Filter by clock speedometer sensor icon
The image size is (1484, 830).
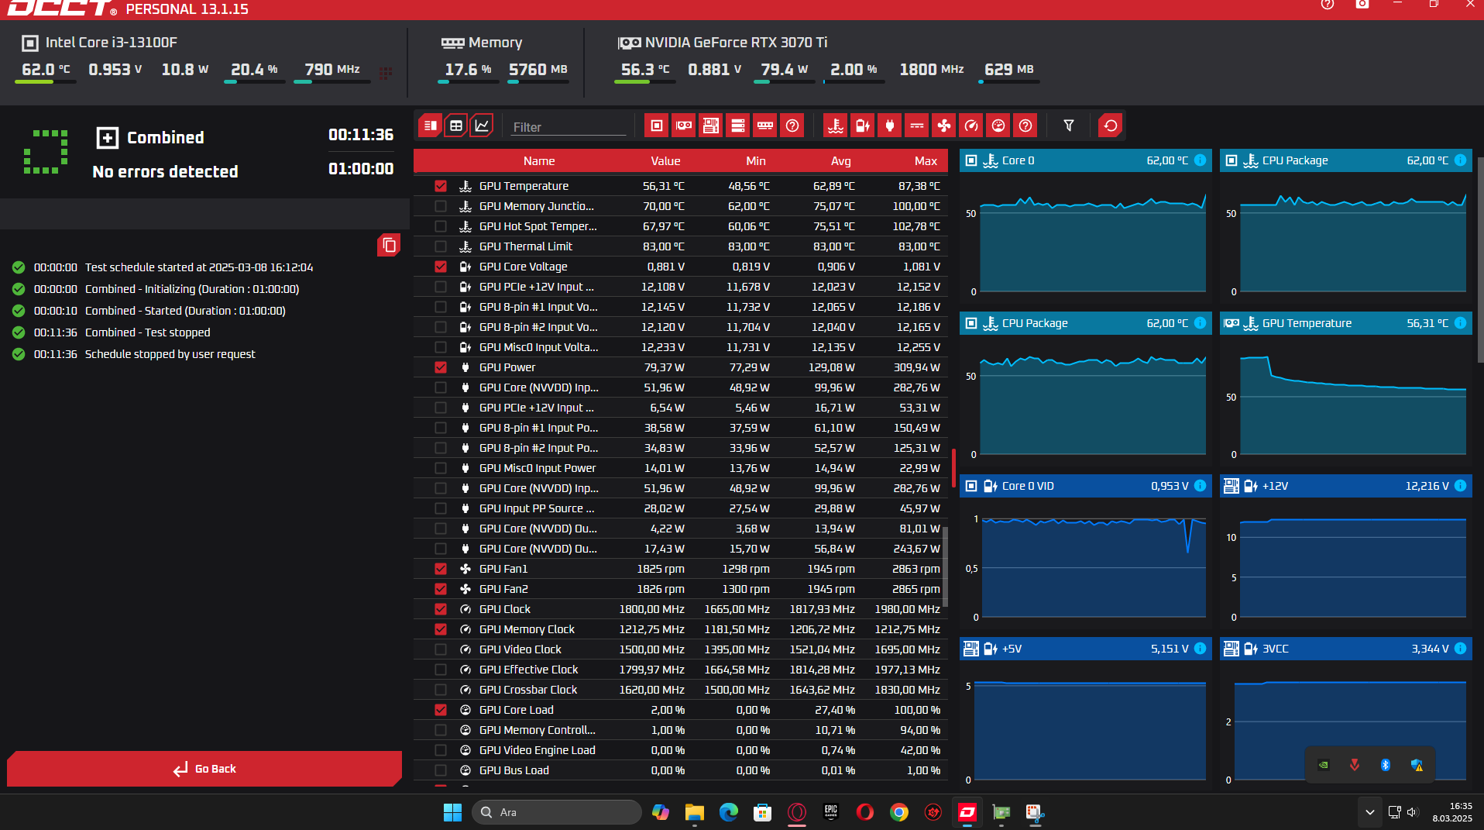click(971, 126)
